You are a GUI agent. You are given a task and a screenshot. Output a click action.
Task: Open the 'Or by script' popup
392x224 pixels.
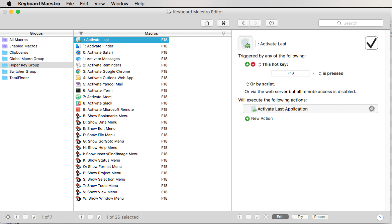click(261, 84)
